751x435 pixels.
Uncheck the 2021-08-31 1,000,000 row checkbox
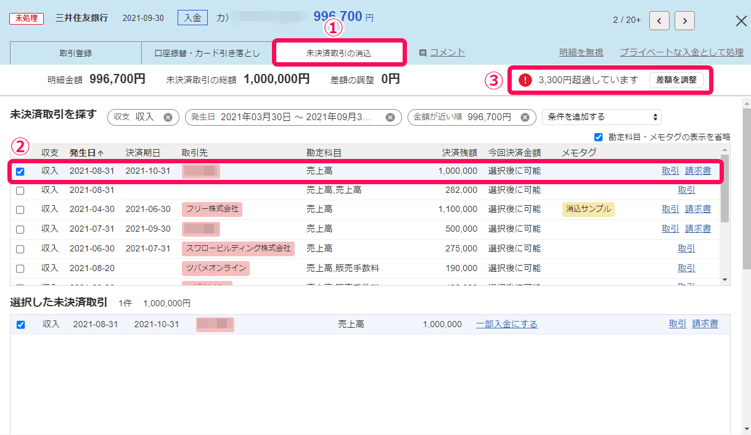20,171
